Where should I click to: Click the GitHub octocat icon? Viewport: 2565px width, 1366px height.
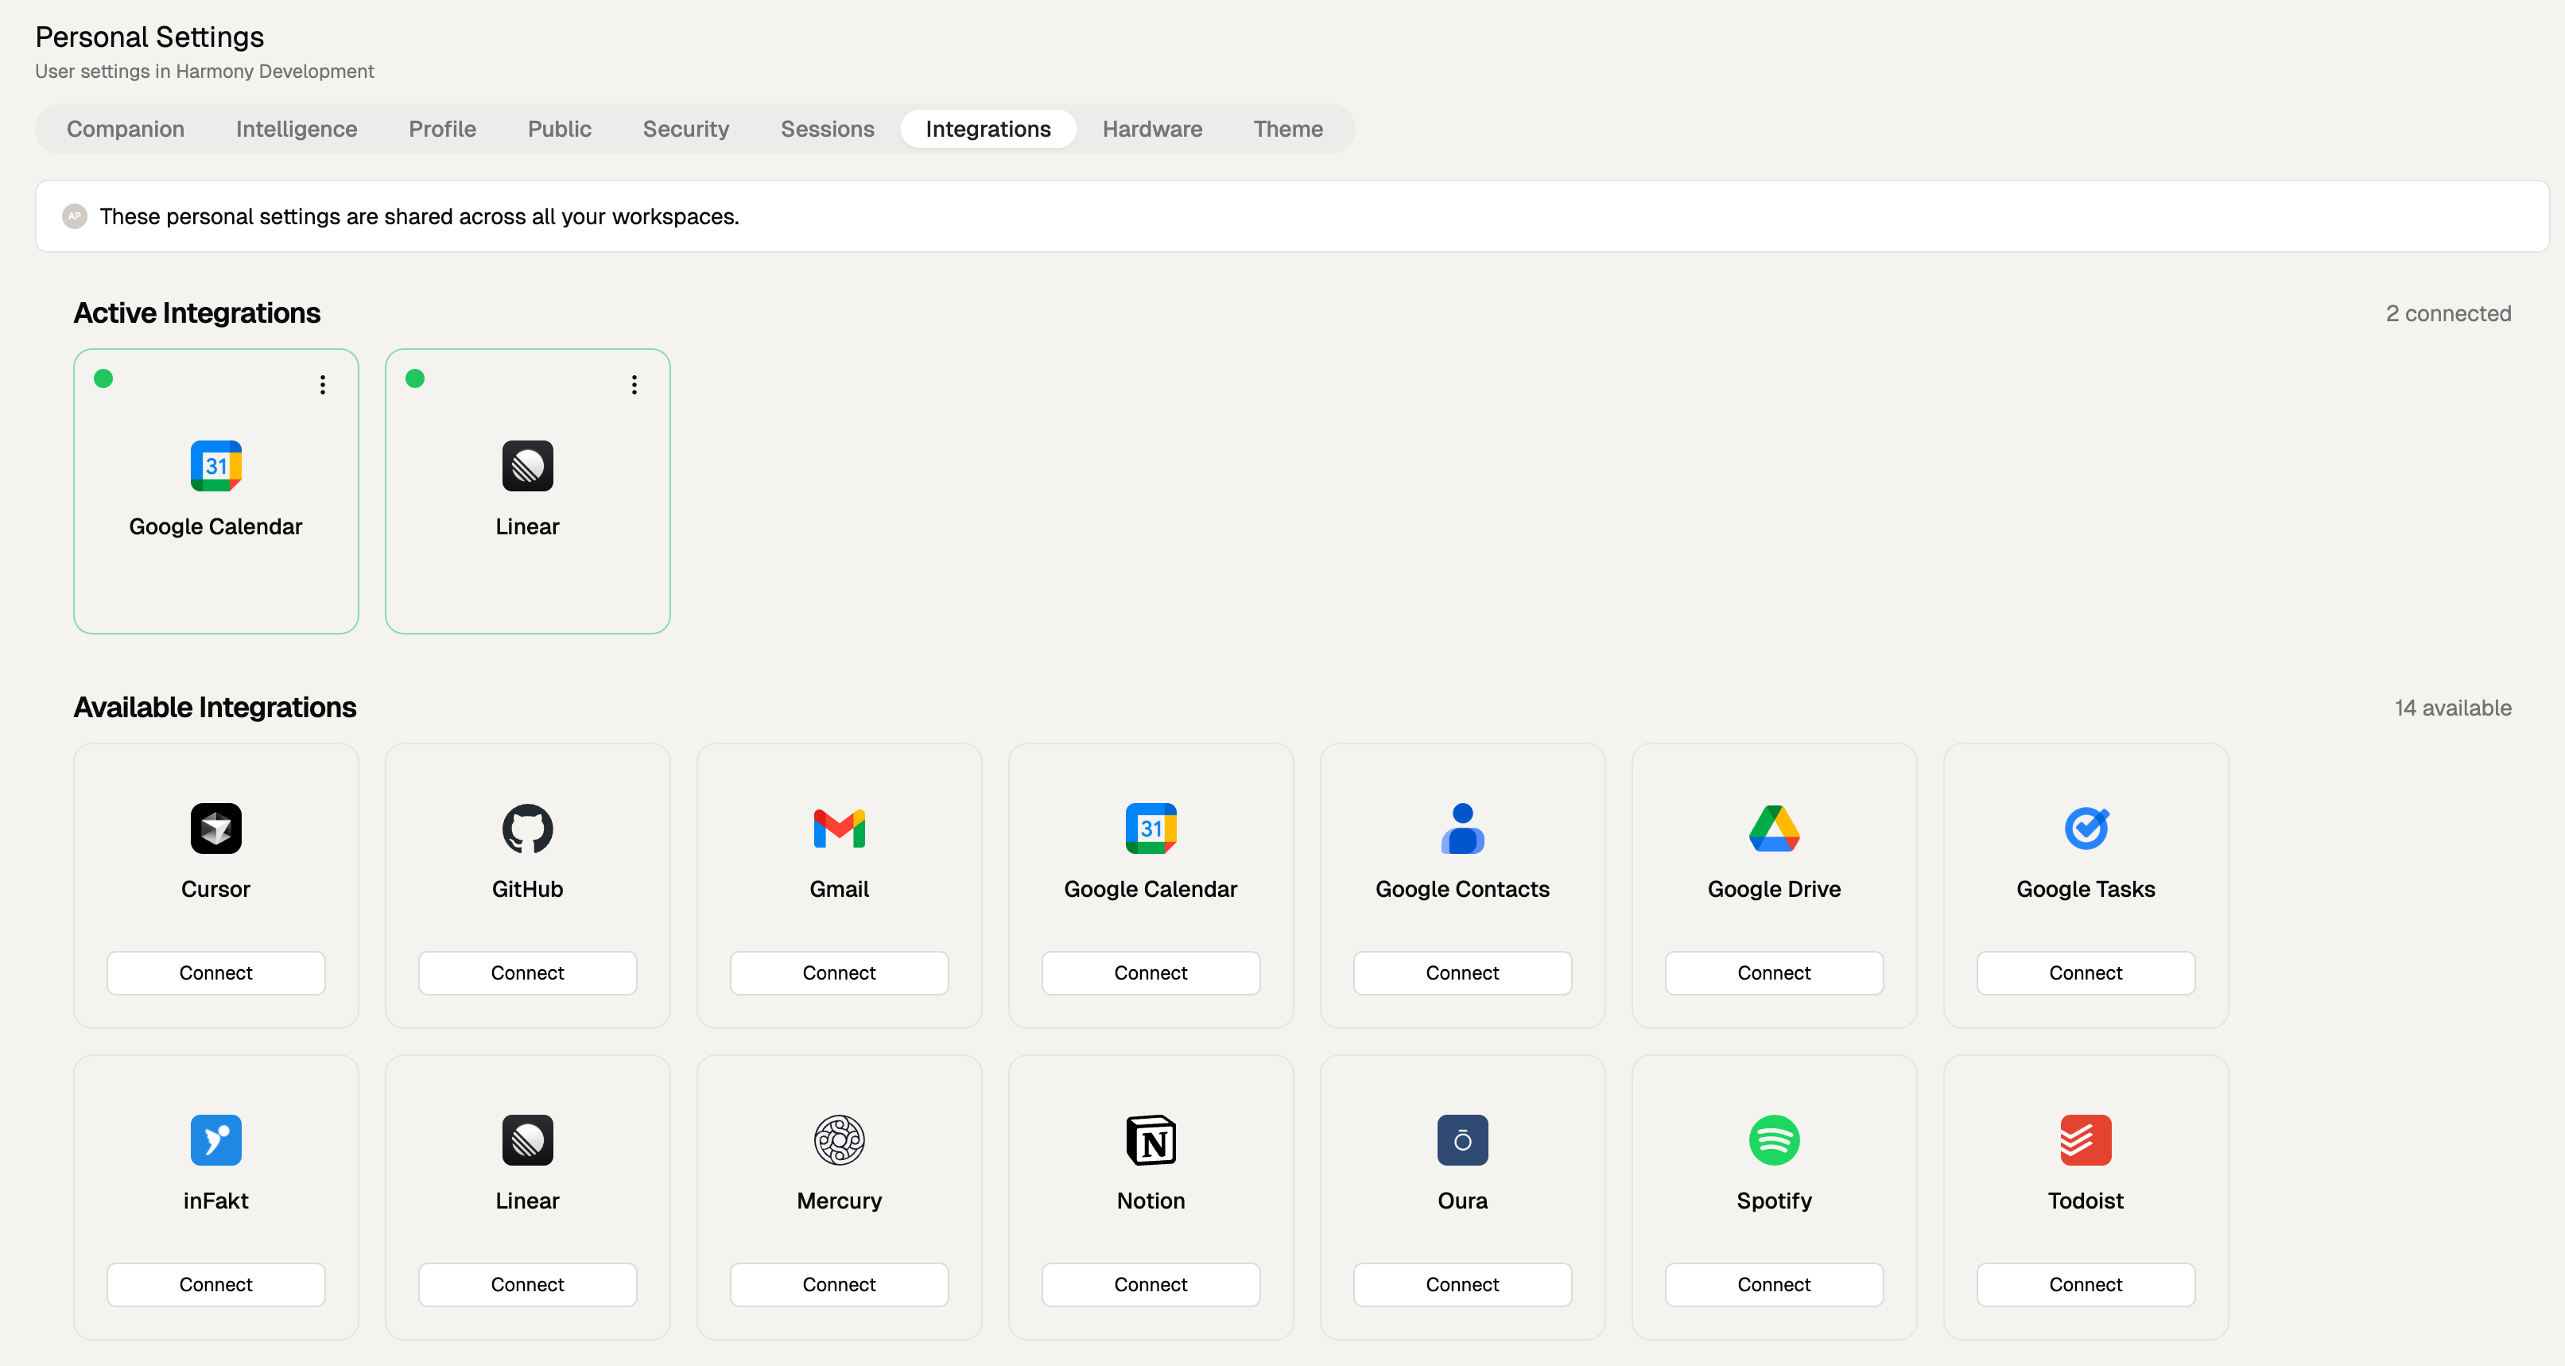pos(528,829)
